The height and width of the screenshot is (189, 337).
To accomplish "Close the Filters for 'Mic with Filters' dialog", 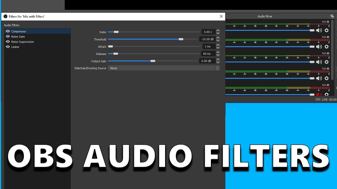I will (221, 16).
